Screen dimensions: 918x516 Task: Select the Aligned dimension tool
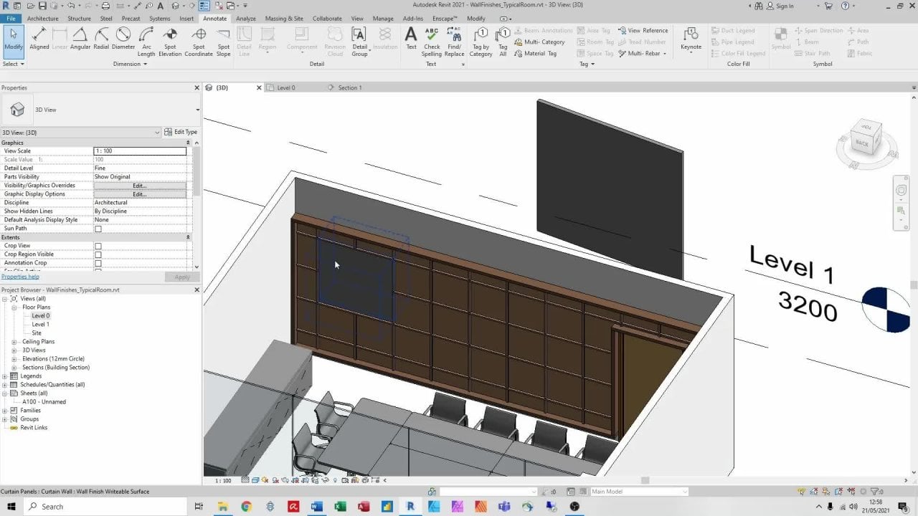39,39
